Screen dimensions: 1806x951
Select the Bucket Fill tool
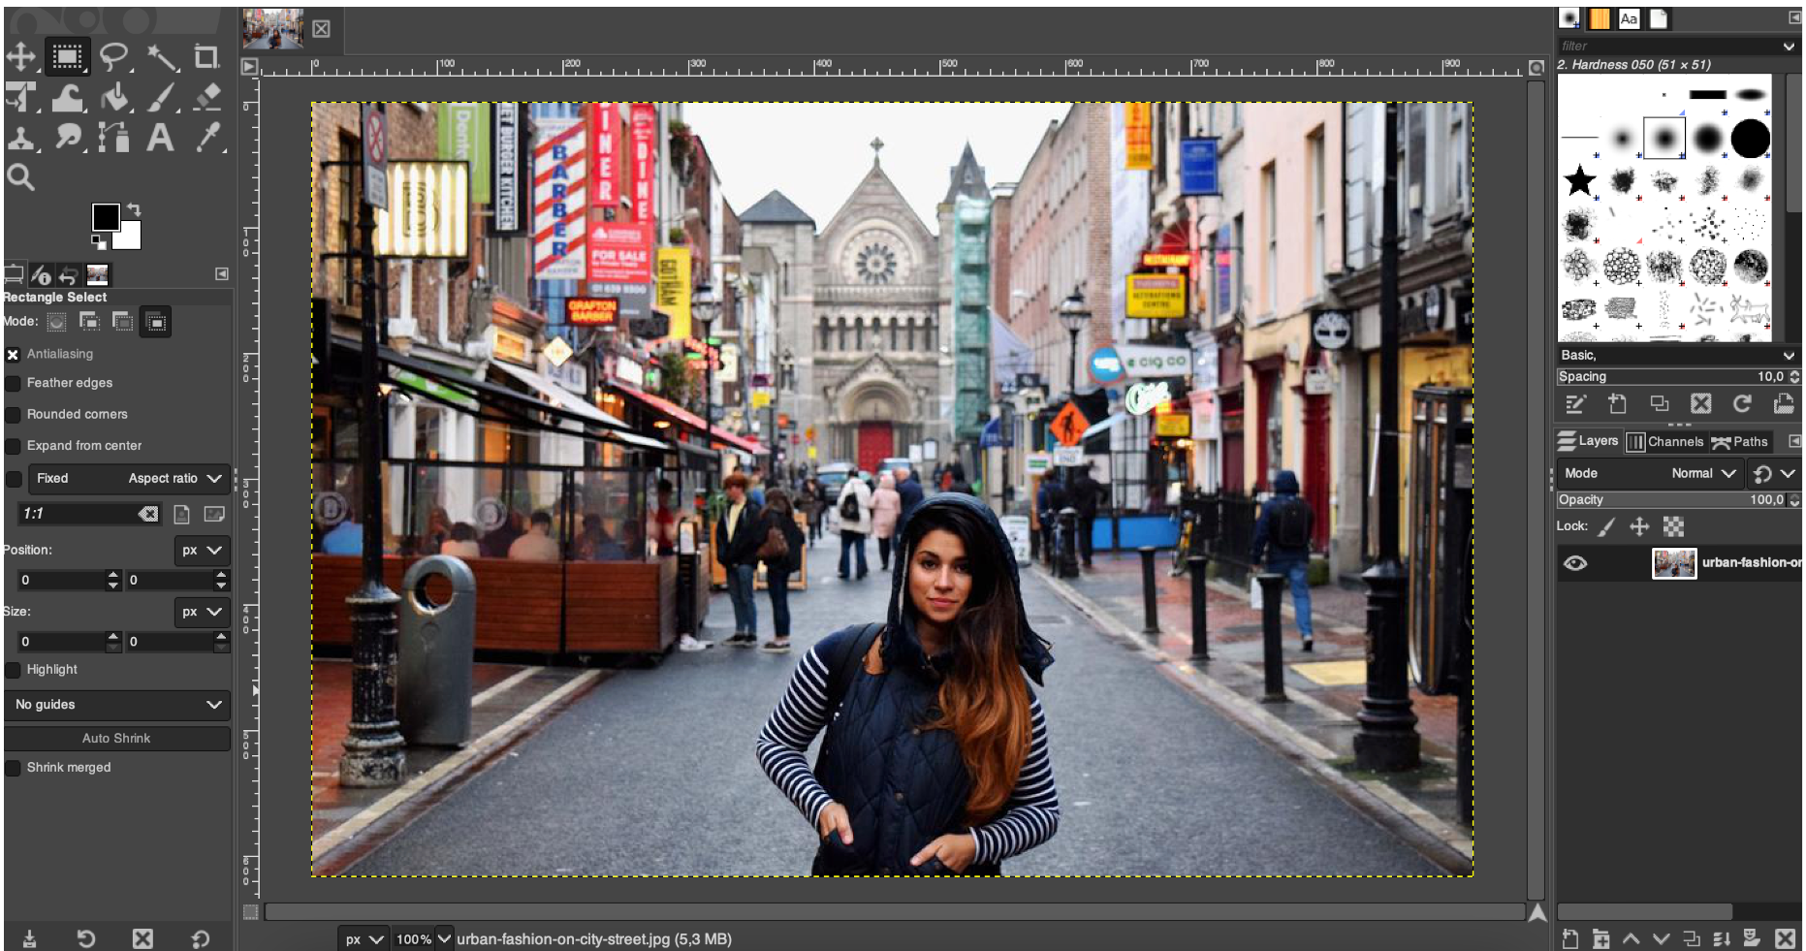[114, 96]
